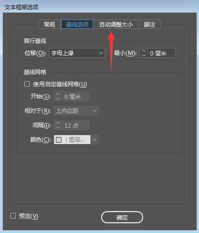Viewport: 199px width, 233px height.
Task: Click the 间隔 stepper arrows
Action: (58, 125)
